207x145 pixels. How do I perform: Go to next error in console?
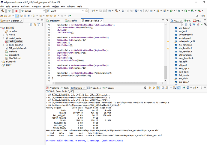tap(150, 88)
